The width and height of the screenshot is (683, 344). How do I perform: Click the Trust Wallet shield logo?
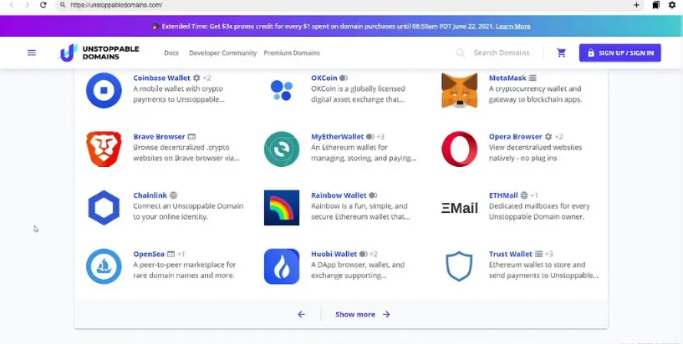click(459, 266)
